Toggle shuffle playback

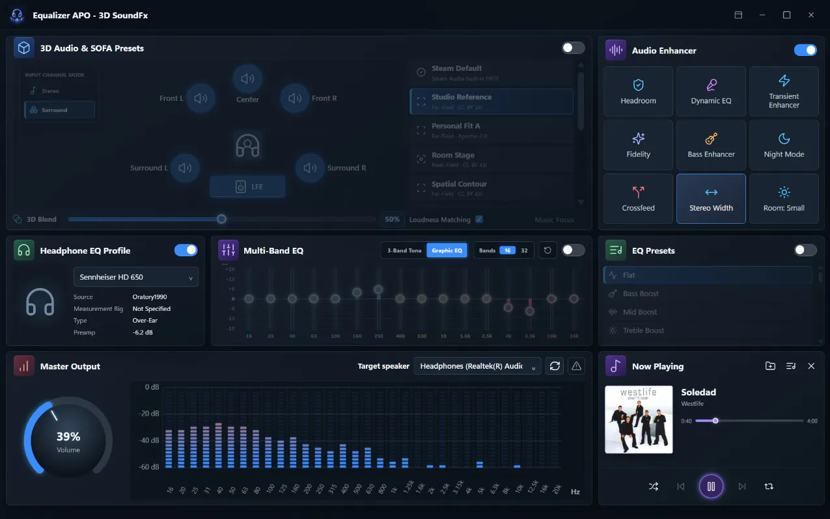(x=654, y=486)
